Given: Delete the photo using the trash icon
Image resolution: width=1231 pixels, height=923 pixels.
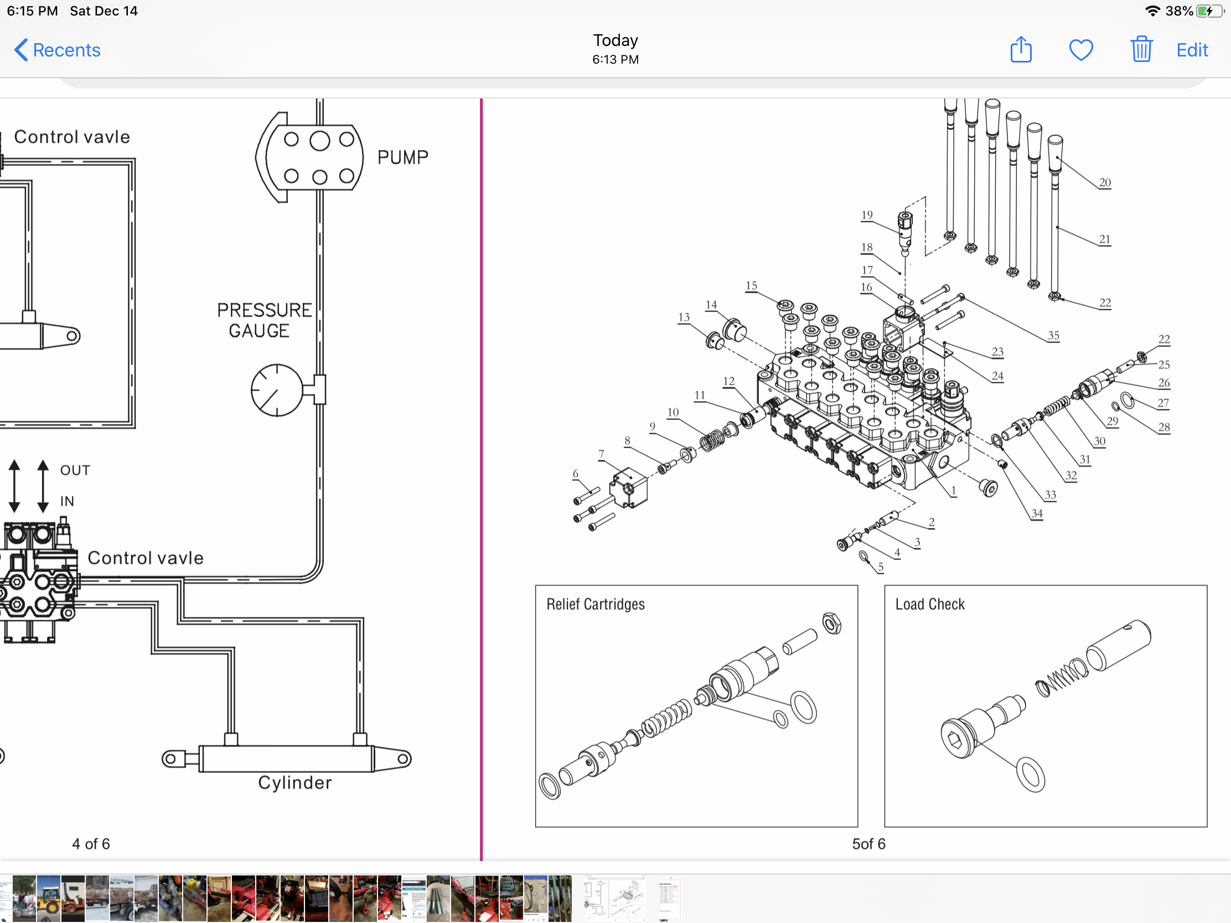Looking at the screenshot, I should pos(1141,49).
